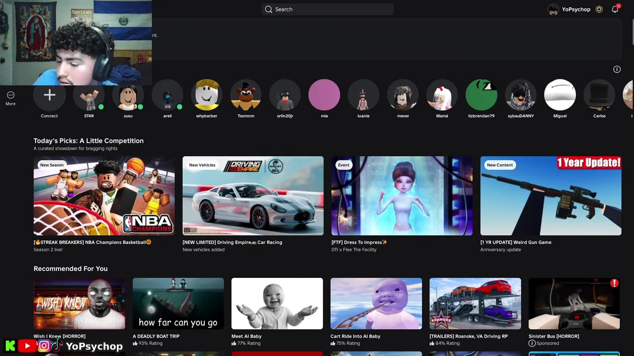
Task: Click '84% Rating' under Roanoke game
Action: [444, 343]
